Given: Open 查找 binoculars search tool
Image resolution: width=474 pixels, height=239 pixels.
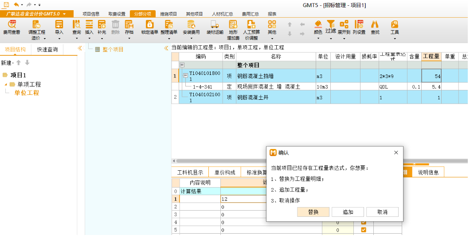Looking at the screenshot, I should click(375, 25).
